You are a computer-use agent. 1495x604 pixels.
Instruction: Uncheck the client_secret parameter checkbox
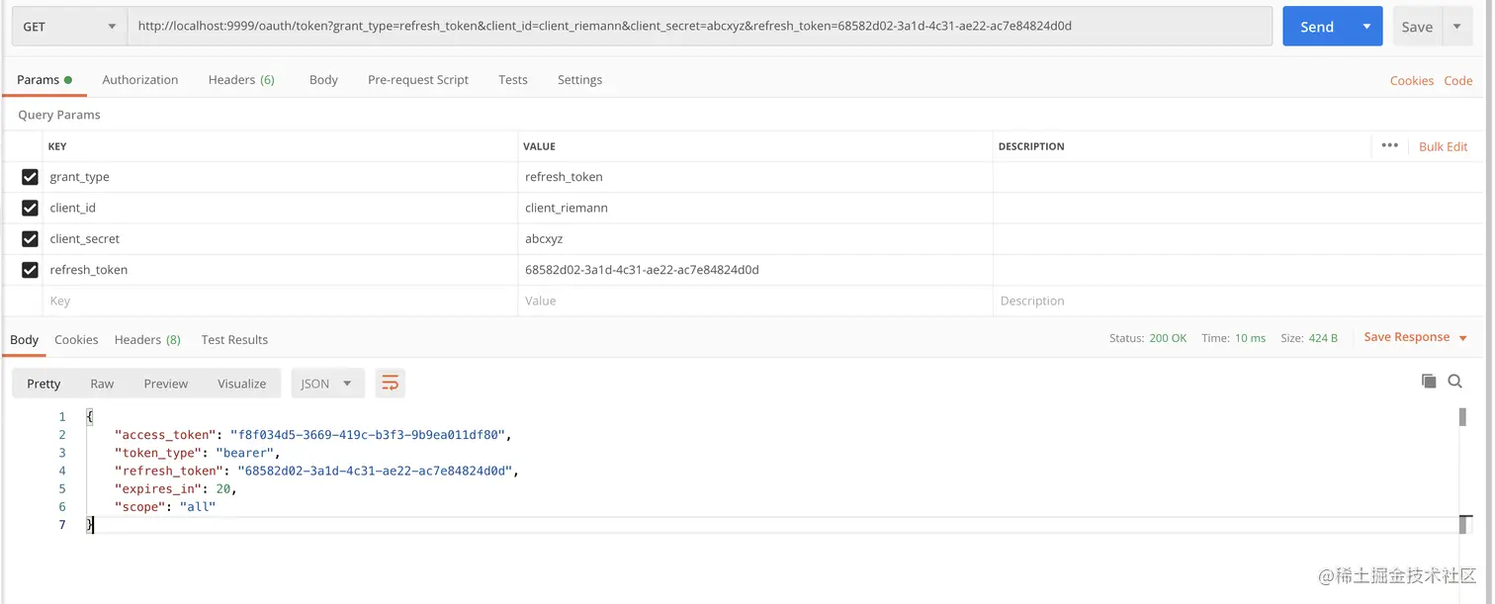click(x=31, y=238)
